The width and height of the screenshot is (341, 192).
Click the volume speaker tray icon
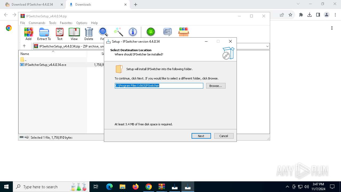(307, 187)
